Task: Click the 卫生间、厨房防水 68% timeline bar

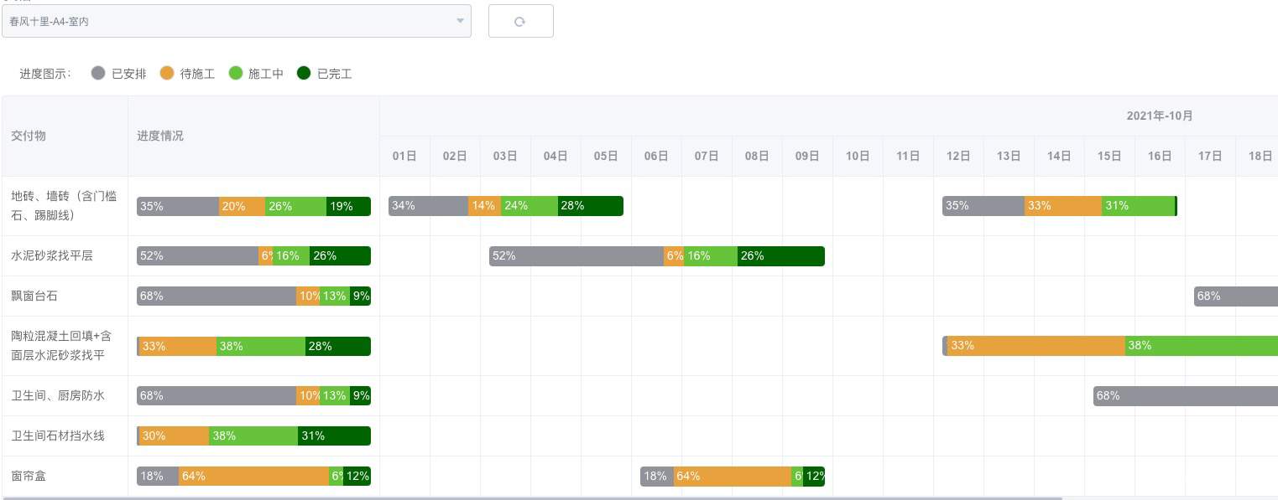Action: (1185, 396)
